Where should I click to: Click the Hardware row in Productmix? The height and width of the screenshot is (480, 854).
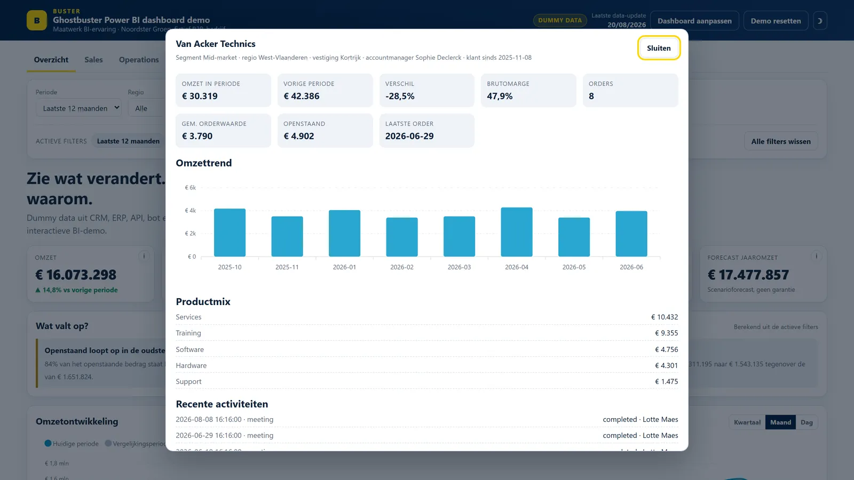[x=427, y=365]
